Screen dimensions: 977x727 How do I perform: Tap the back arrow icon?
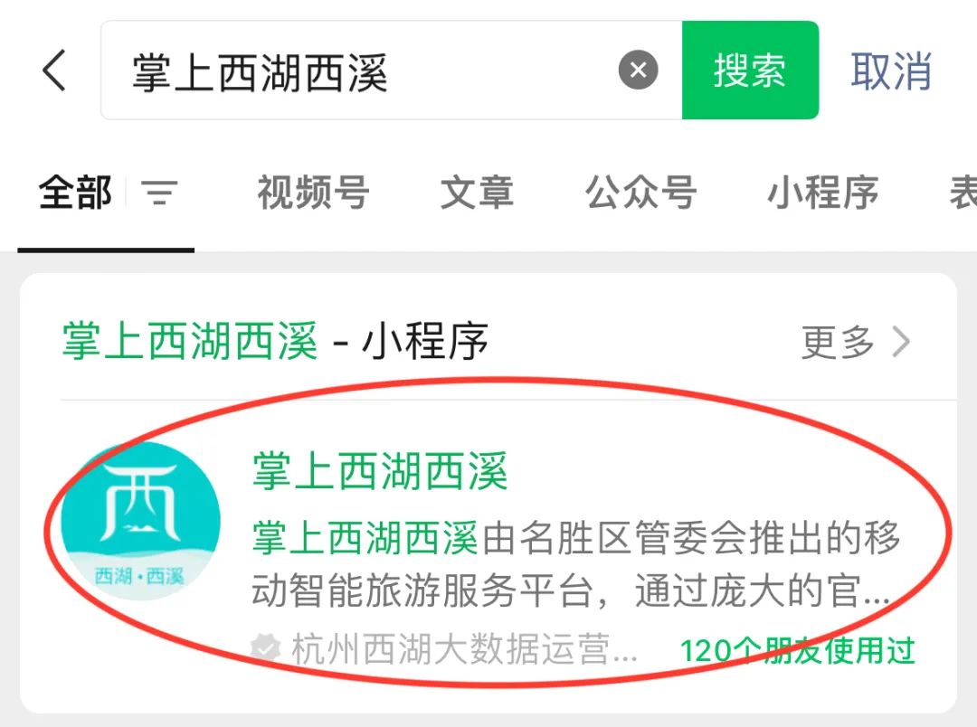(54, 71)
